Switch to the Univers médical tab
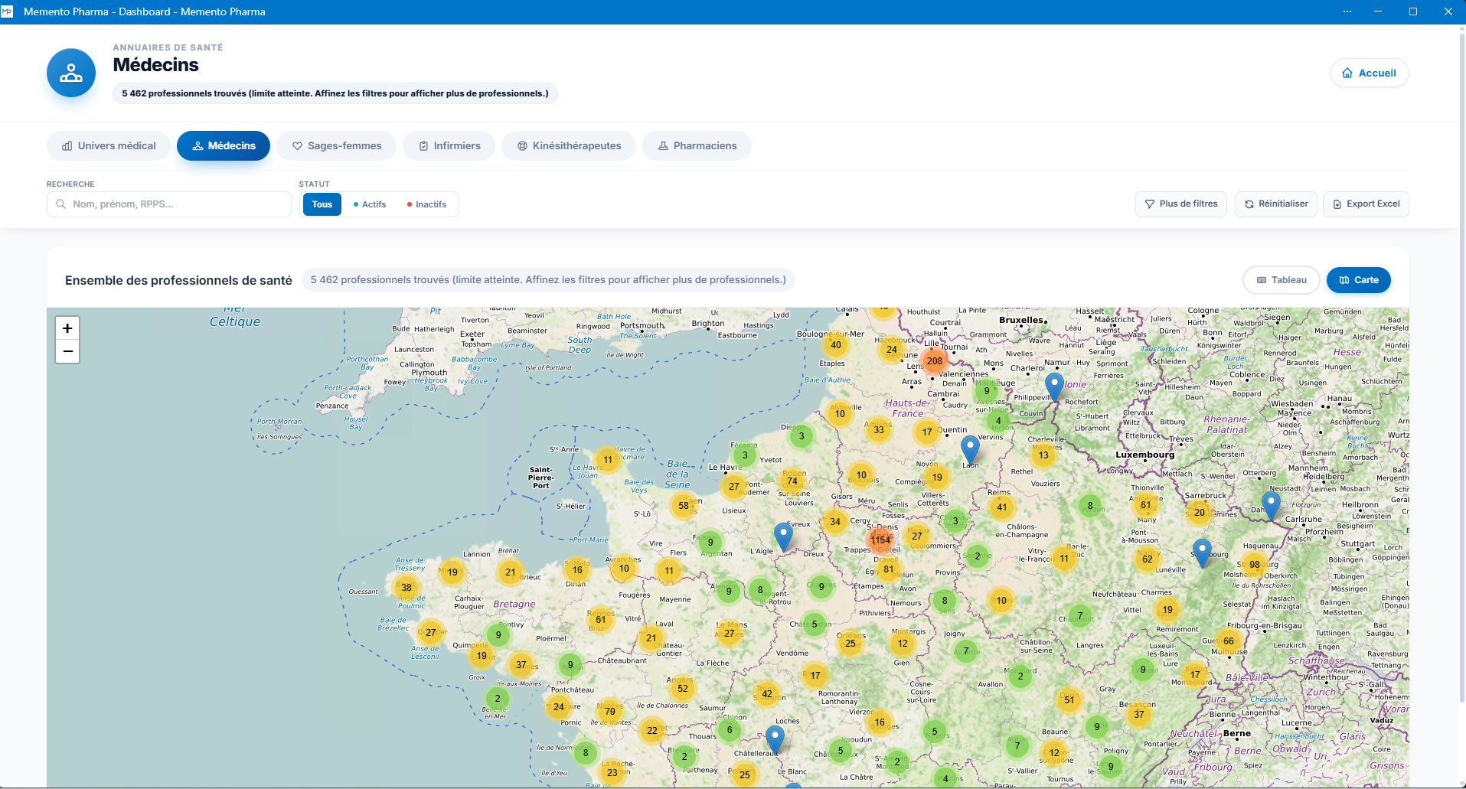The height and width of the screenshot is (789, 1466). pyautogui.click(x=109, y=146)
